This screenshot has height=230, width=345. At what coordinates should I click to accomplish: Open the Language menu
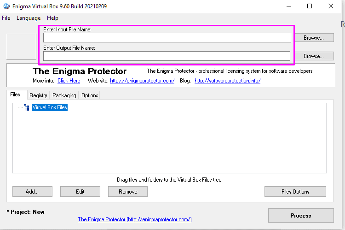click(x=29, y=18)
